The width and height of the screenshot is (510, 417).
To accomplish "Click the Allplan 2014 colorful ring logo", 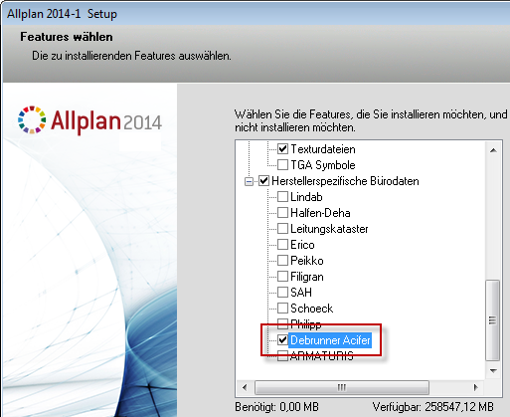I will pyautogui.click(x=32, y=119).
